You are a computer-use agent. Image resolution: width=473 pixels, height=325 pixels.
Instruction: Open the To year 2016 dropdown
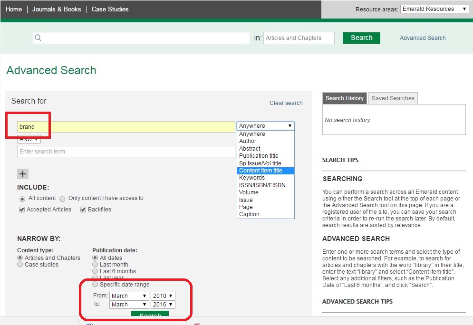coord(163,305)
